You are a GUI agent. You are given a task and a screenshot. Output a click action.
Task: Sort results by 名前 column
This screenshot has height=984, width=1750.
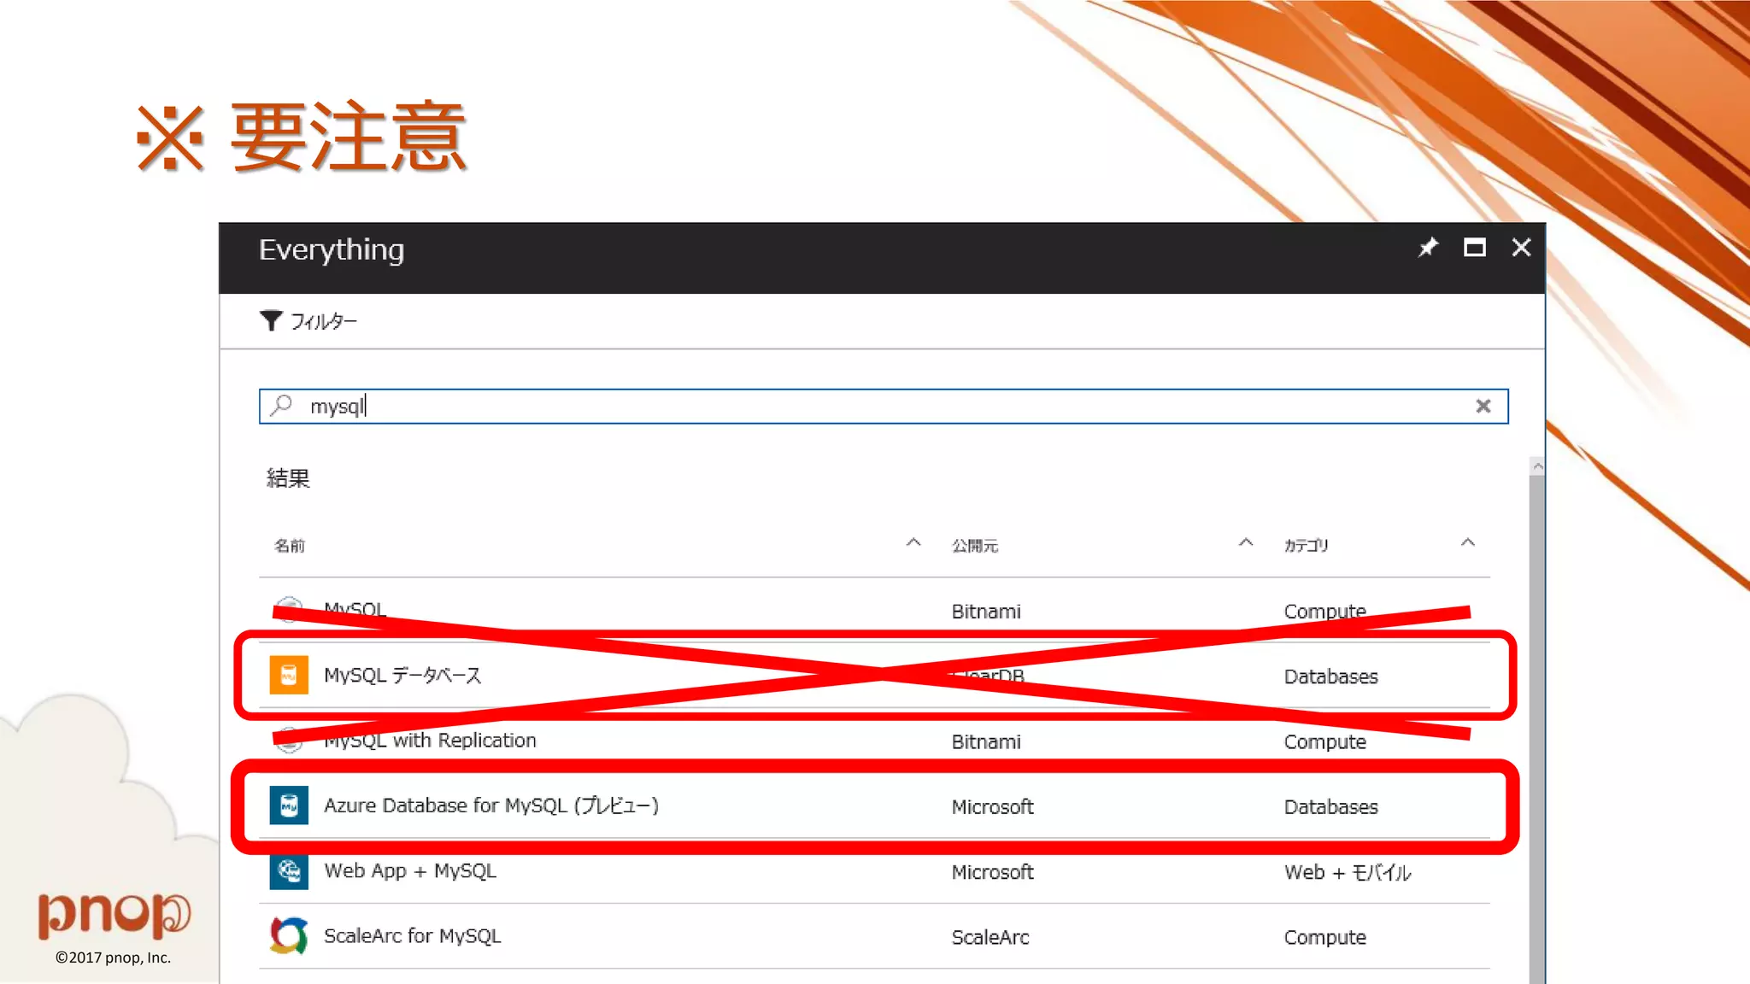tap(913, 543)
